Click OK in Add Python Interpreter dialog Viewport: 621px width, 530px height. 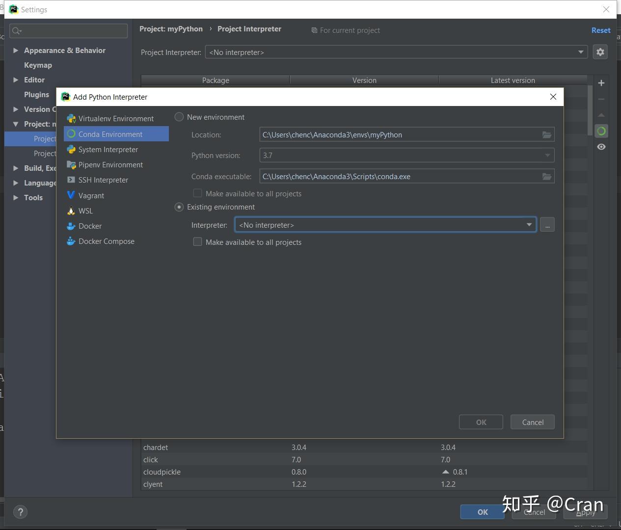(481, 422)
